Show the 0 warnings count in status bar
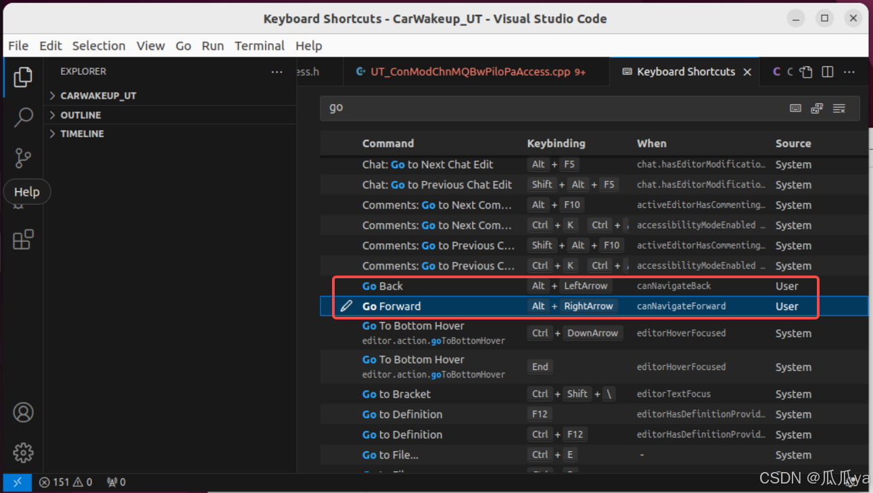Viewport: 873px width, 493px height. [x=82, y=482]
